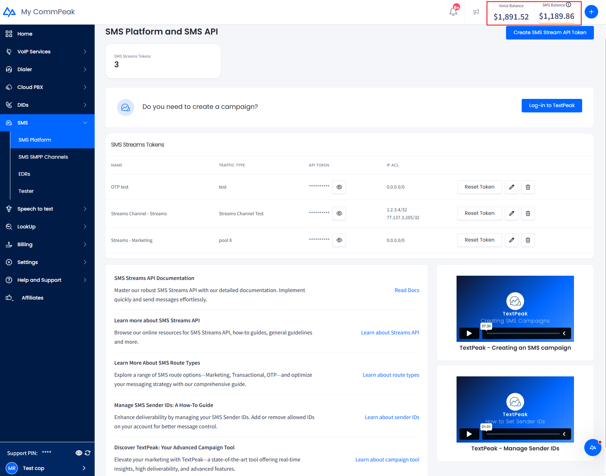Image resolution: width=606 pixels, height=476 pixels.
Task: Click the Creating SMS campaign video progress bar
Action: (x=523, y=333)
